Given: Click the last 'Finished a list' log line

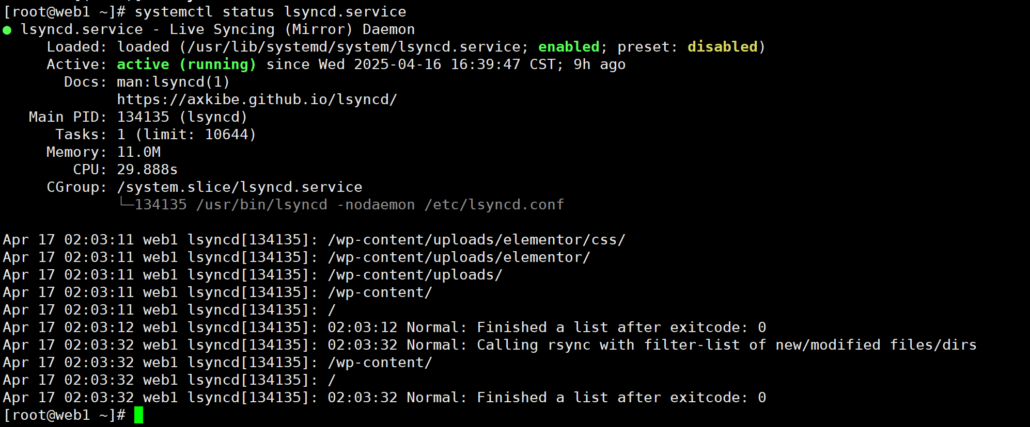Looking at the screenshot, I should (x=384, y=397).
